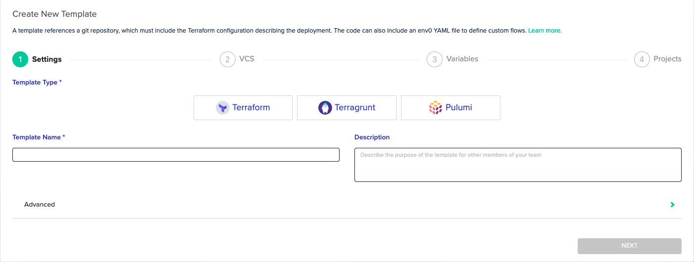Click the Pulumi logo icon
Viewport: 694px width, 262px height.
[x=435, y=108]
